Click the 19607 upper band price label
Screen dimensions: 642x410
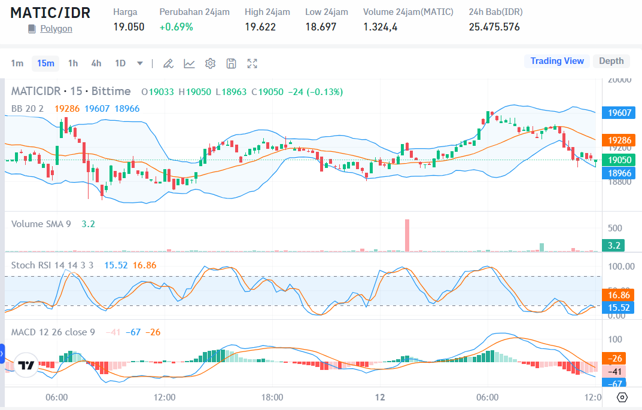[618, 112]
